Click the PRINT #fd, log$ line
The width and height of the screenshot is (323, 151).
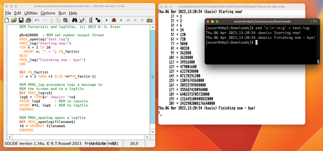pyautogui.click(x=54, y=105)
